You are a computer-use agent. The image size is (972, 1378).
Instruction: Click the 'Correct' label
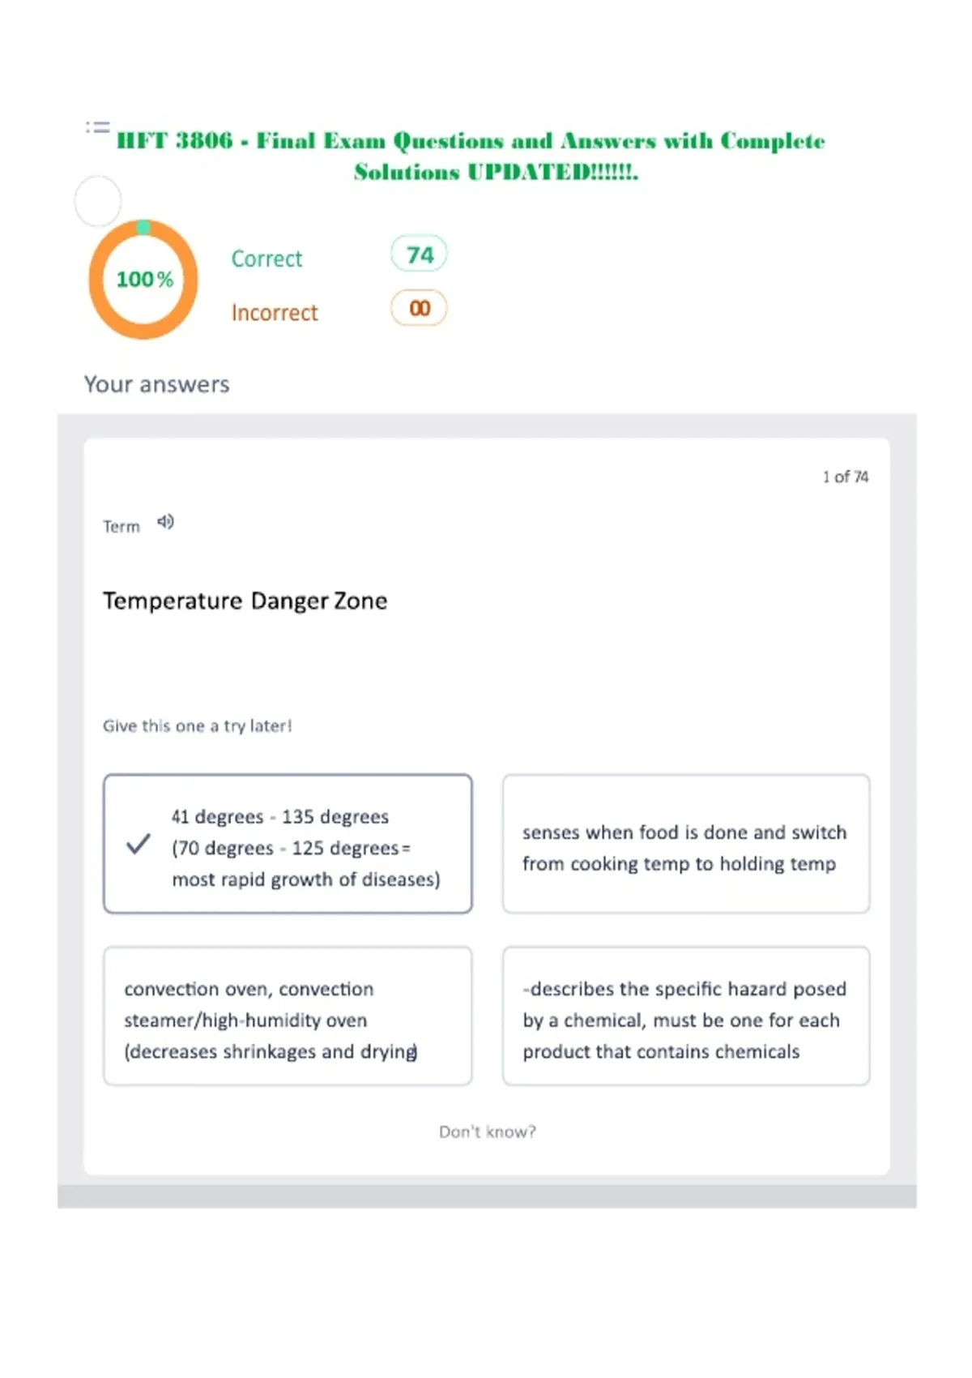click(x=266, y=259)
